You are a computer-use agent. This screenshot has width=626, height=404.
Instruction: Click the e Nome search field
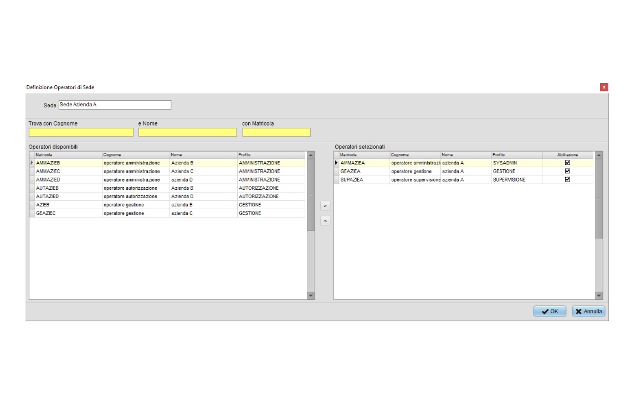(x=187, y=132)
